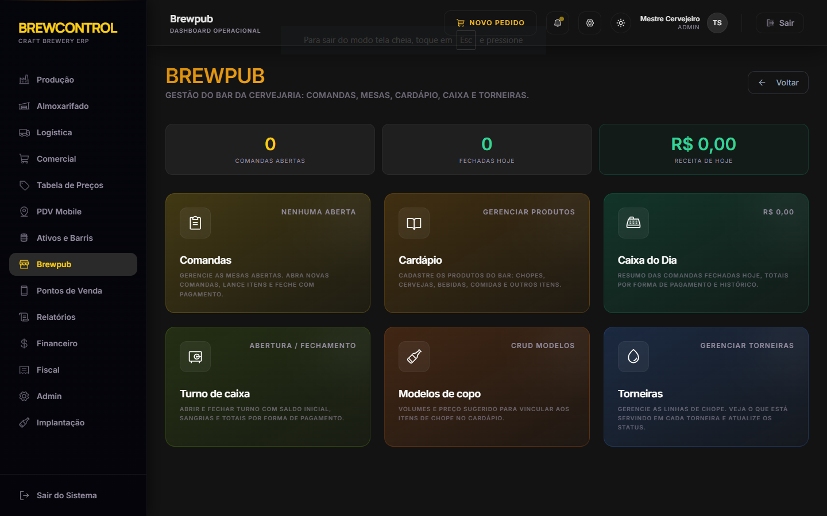827x516 pixels.
Task: Click the BREWCONTROL logo
Action: point(68,28)
